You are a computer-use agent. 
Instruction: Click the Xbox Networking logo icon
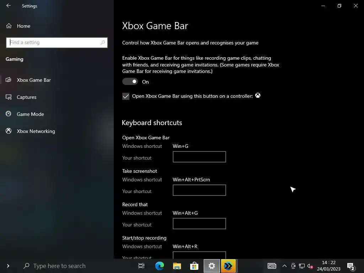point(9,131)
